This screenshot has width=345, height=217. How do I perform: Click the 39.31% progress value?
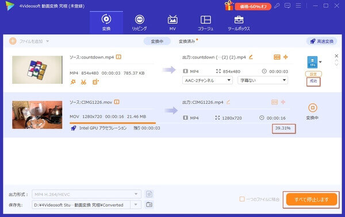pos(283,128)
